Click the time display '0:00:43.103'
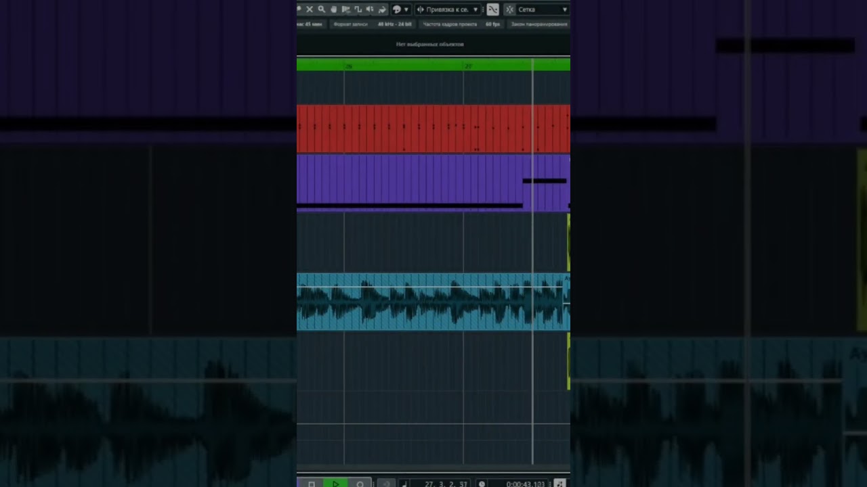 (x=526, y=484)
